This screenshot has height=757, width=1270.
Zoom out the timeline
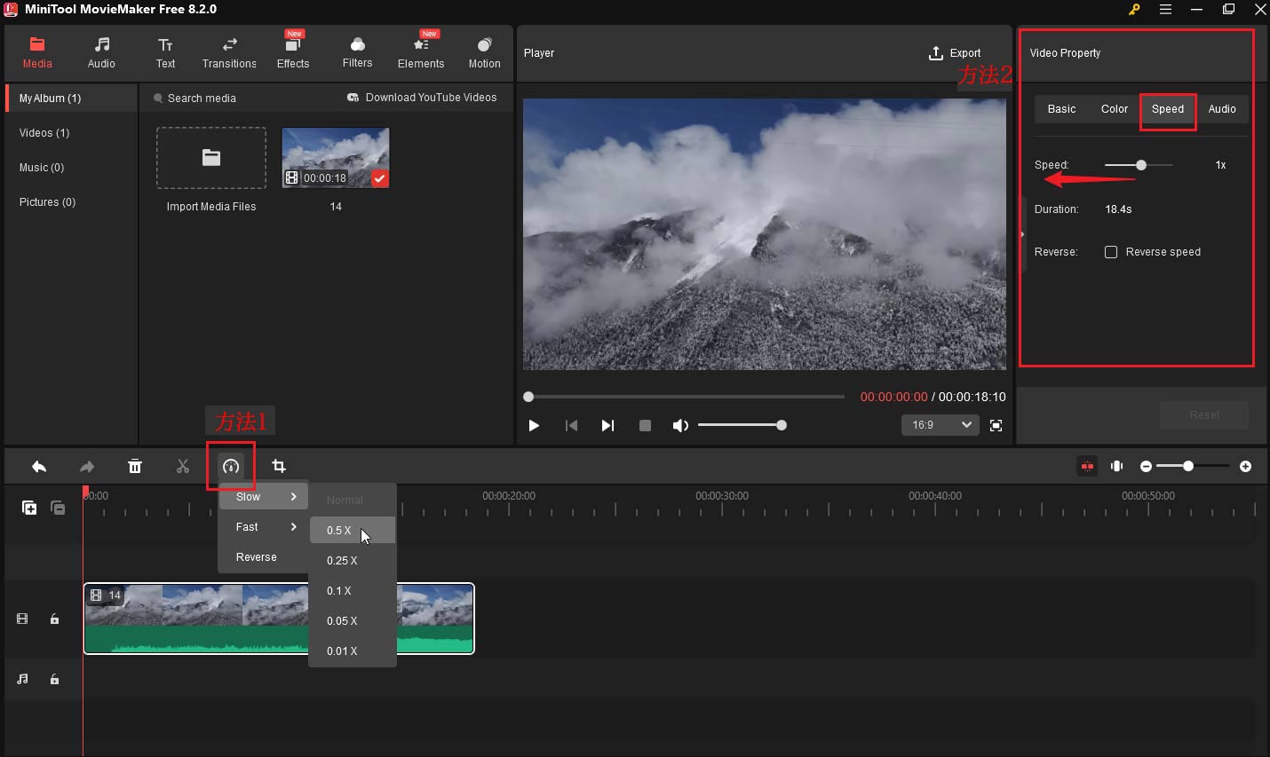coord(1146,466)
